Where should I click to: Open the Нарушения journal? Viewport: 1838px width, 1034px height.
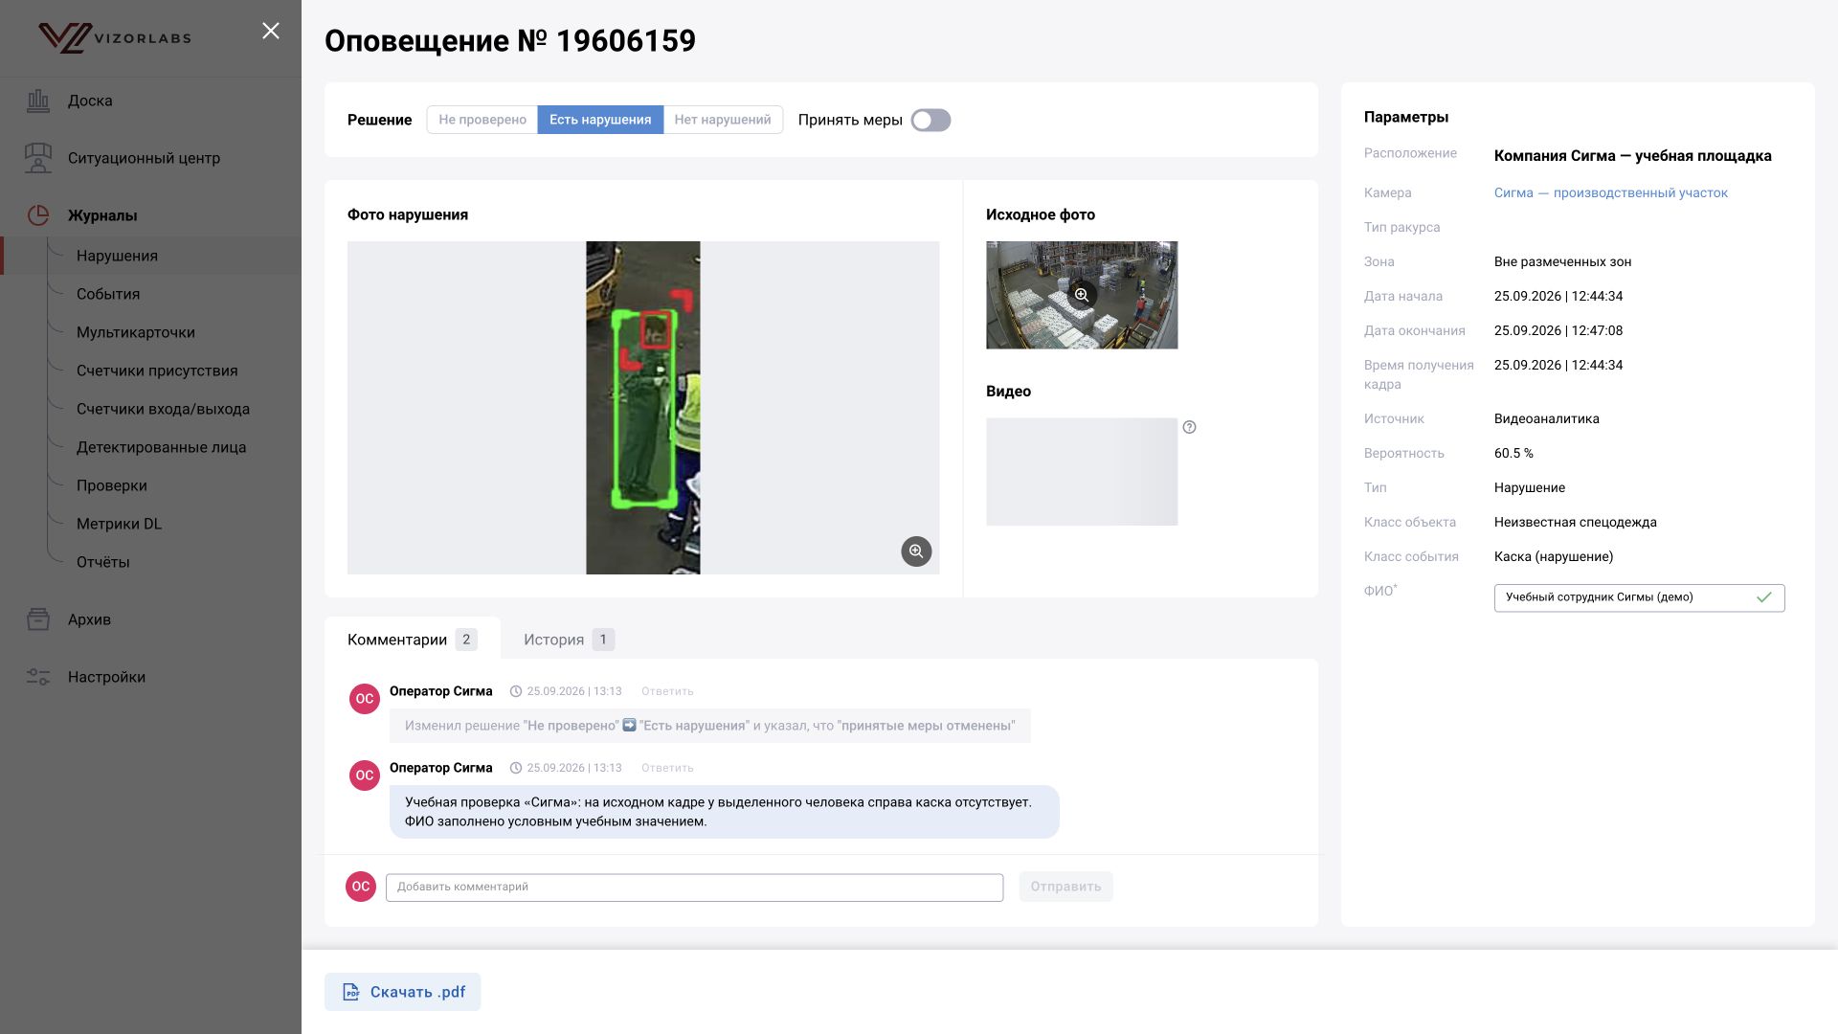tap(117, 256)
